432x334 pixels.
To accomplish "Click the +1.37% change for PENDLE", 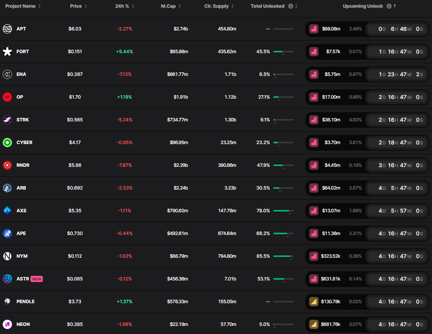I will [125, 302].
